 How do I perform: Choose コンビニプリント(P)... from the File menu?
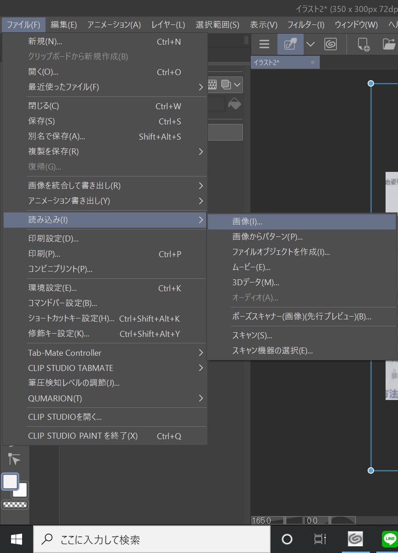pos(105,269)
